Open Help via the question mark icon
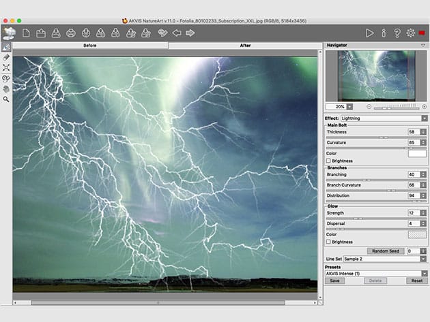The width and height of the screenshot is (430, 322). 397,33
